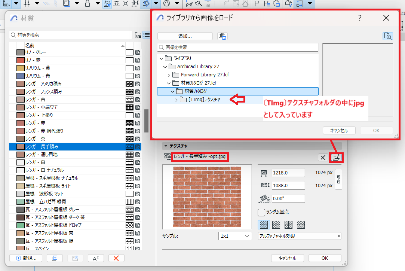The width and height of the screenshot is (405, 271).
Task: Delete the selected material with the red X
Action: click(x=116, y=258)
